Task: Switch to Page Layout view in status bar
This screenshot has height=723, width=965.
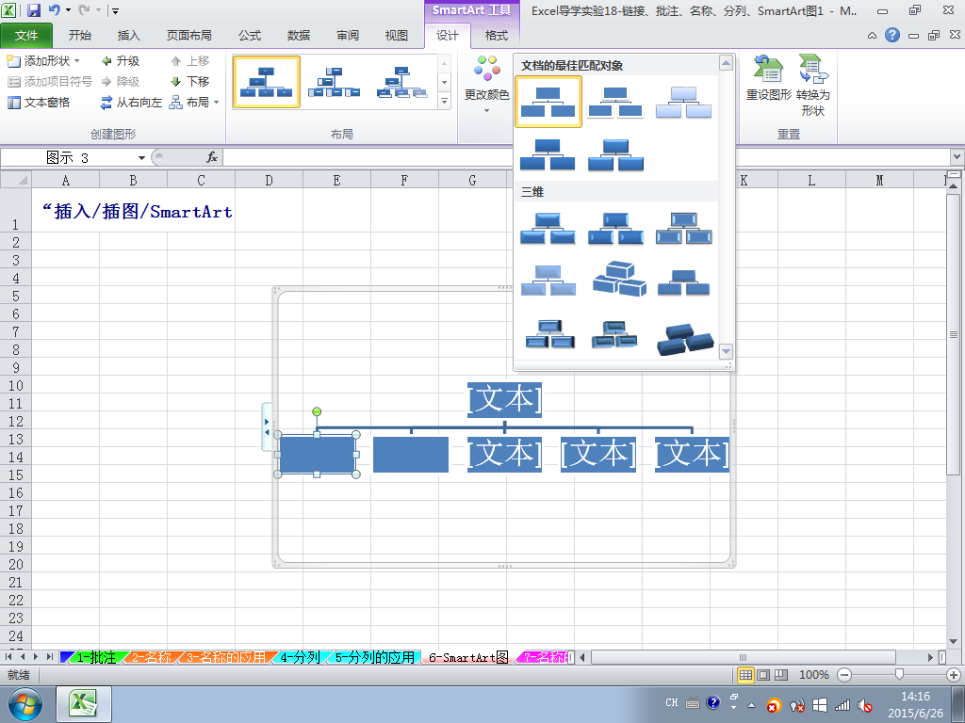Action: [763, 674]
